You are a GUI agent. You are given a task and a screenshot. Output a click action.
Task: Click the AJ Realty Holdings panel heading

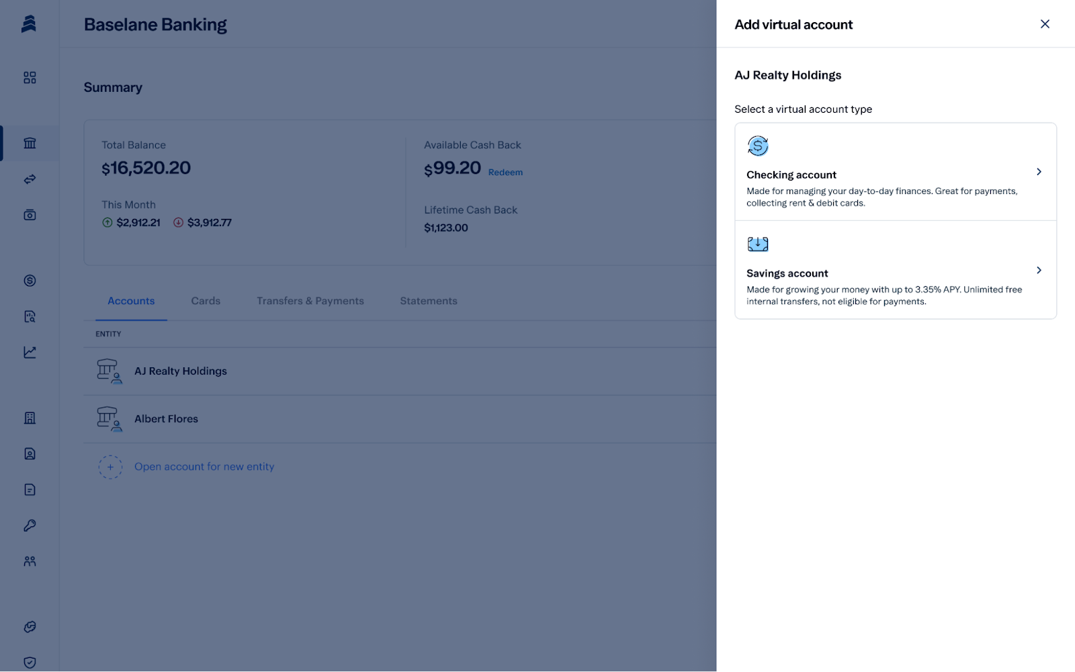tap(788, 75)
